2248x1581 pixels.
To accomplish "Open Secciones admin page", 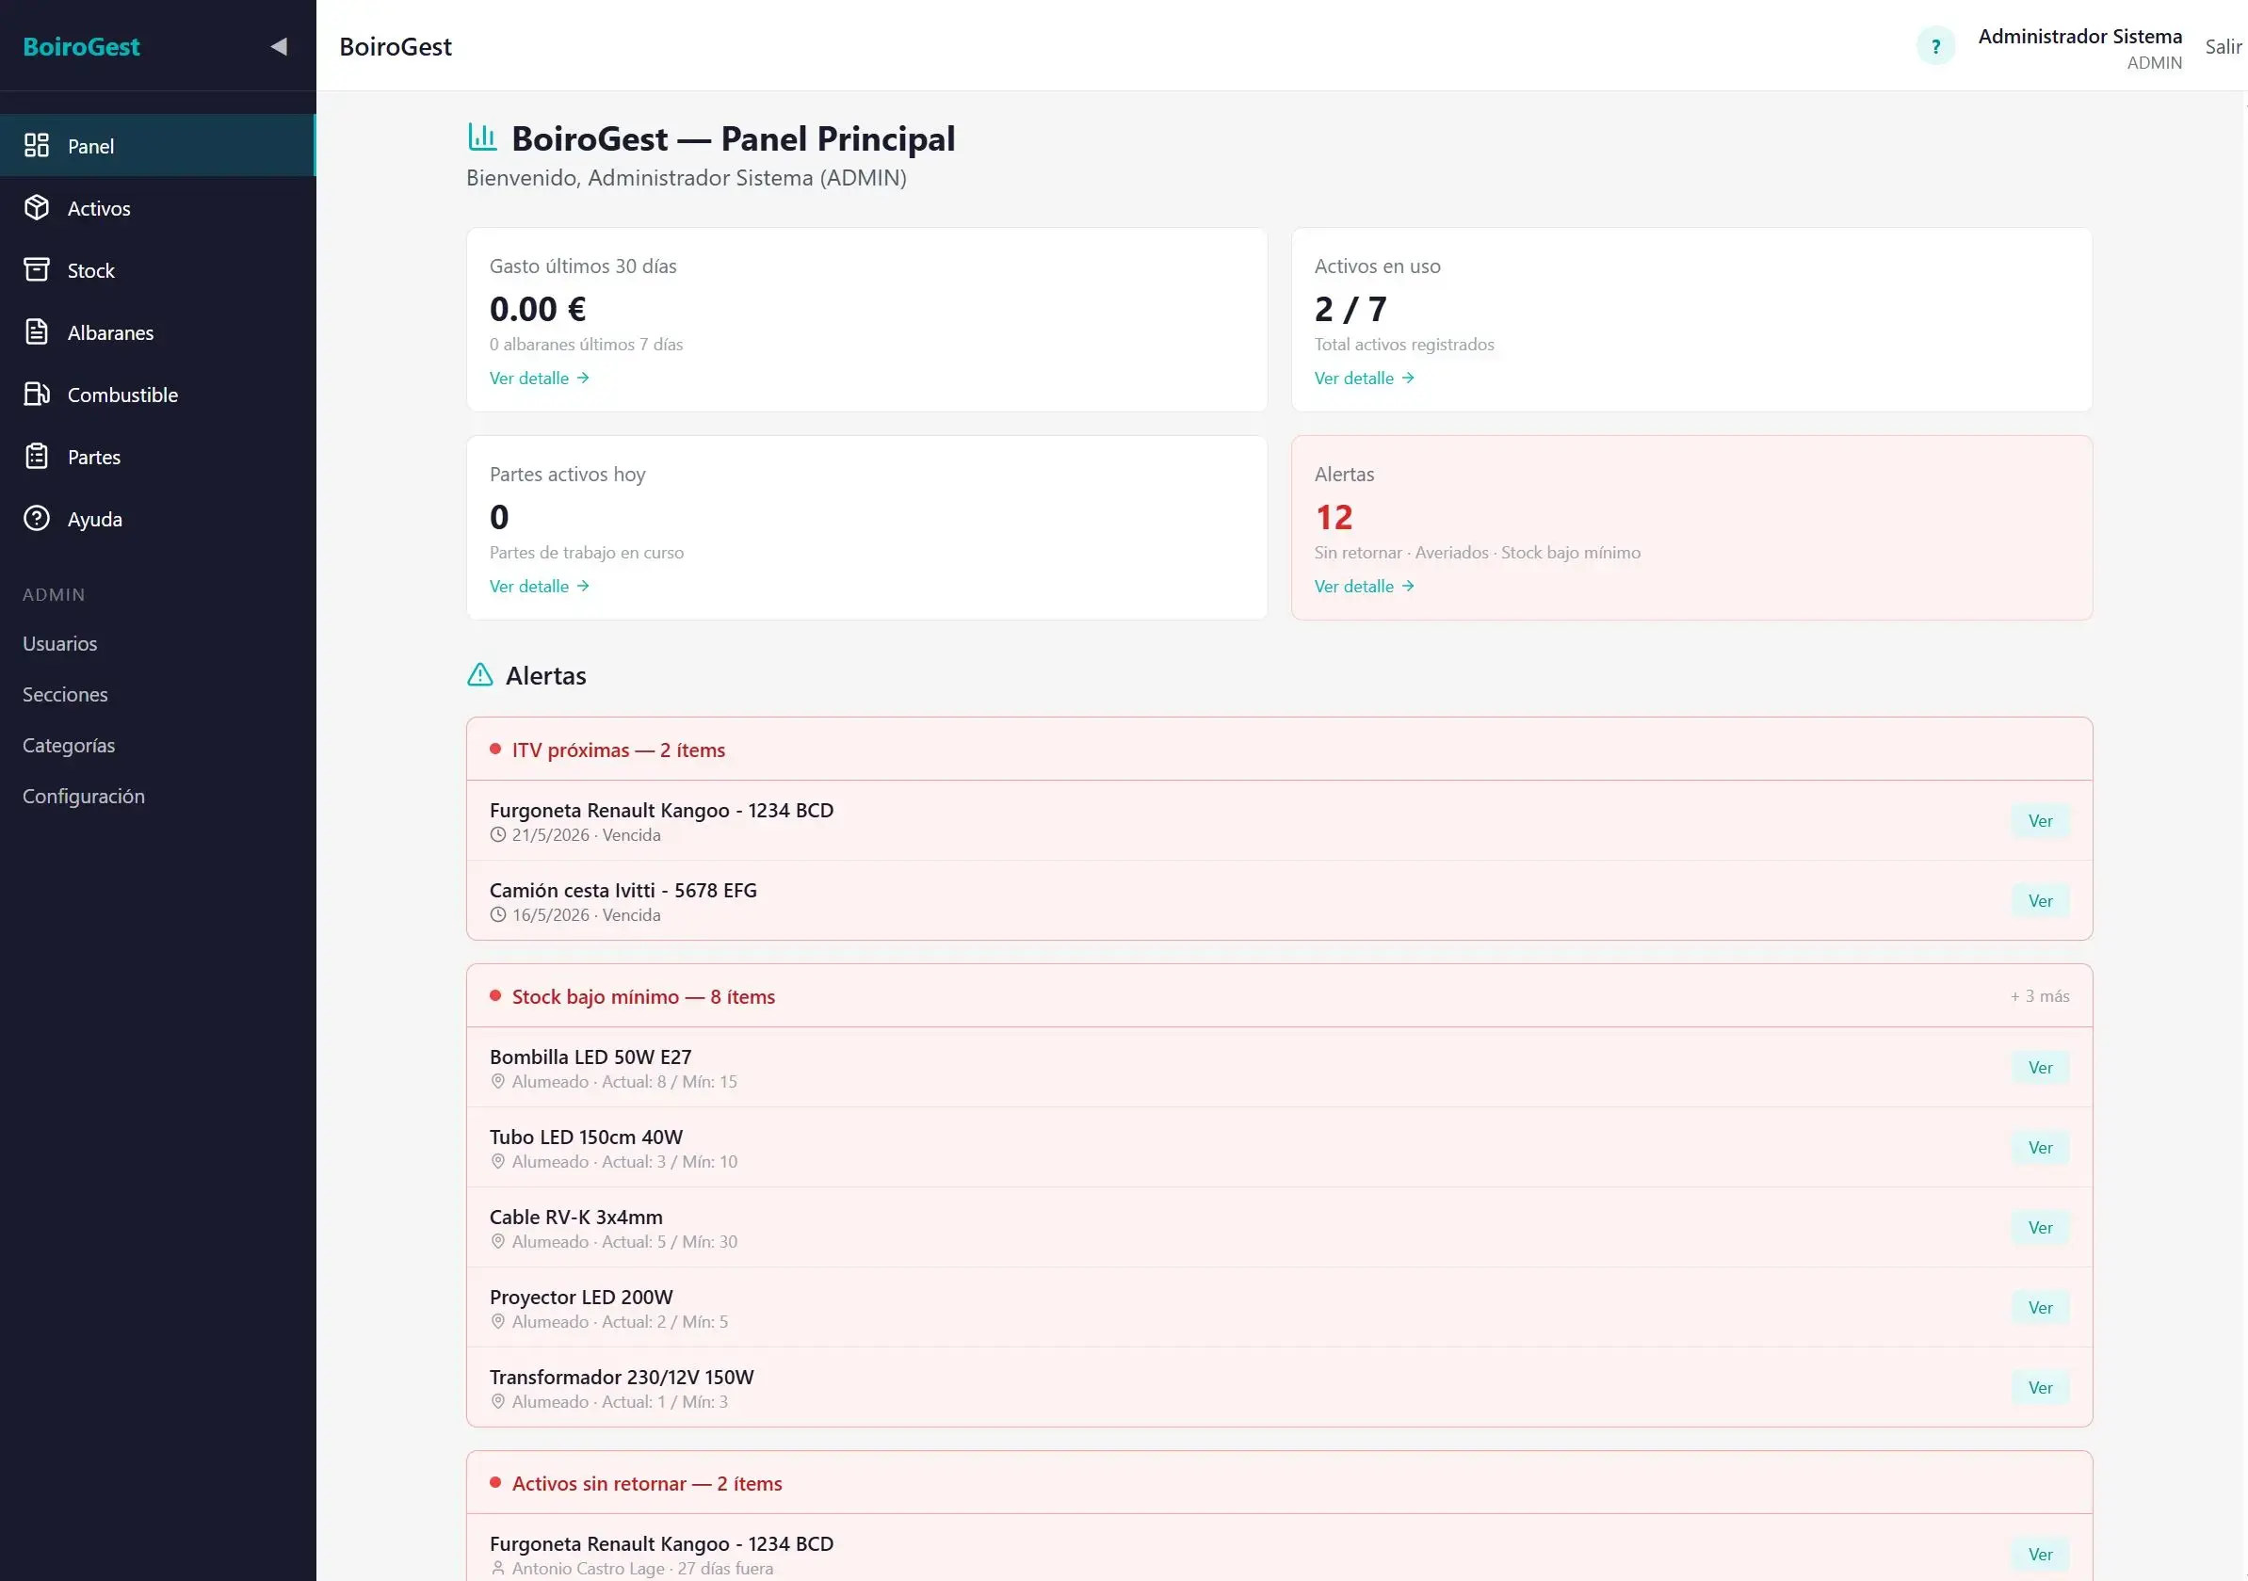I will tap(65, 694).
